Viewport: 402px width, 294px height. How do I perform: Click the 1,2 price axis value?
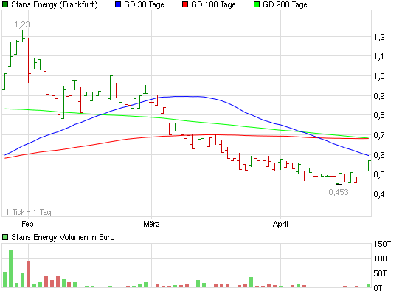pos(379,37)
